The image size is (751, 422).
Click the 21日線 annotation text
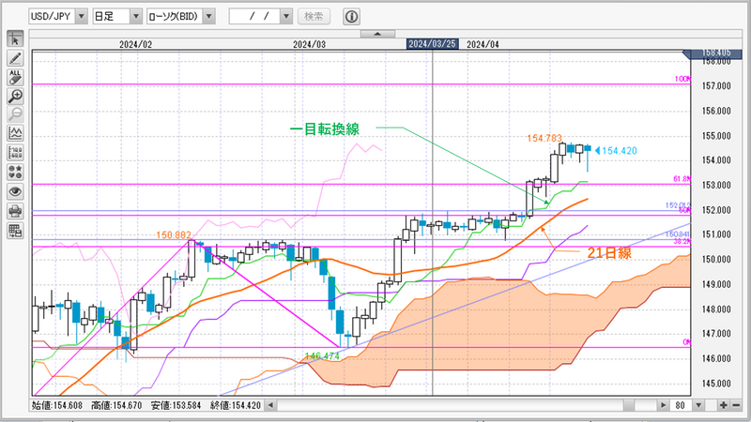(609, 252)
